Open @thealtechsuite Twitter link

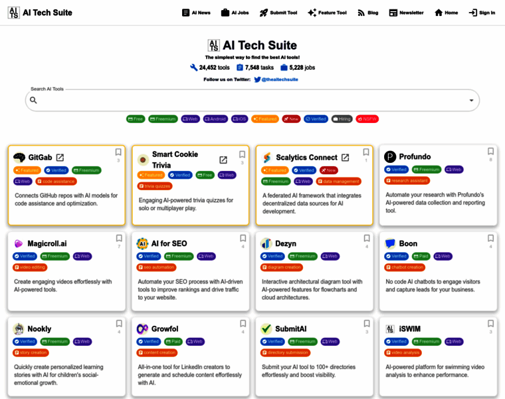pyautogui.click(x=280, y=79)
